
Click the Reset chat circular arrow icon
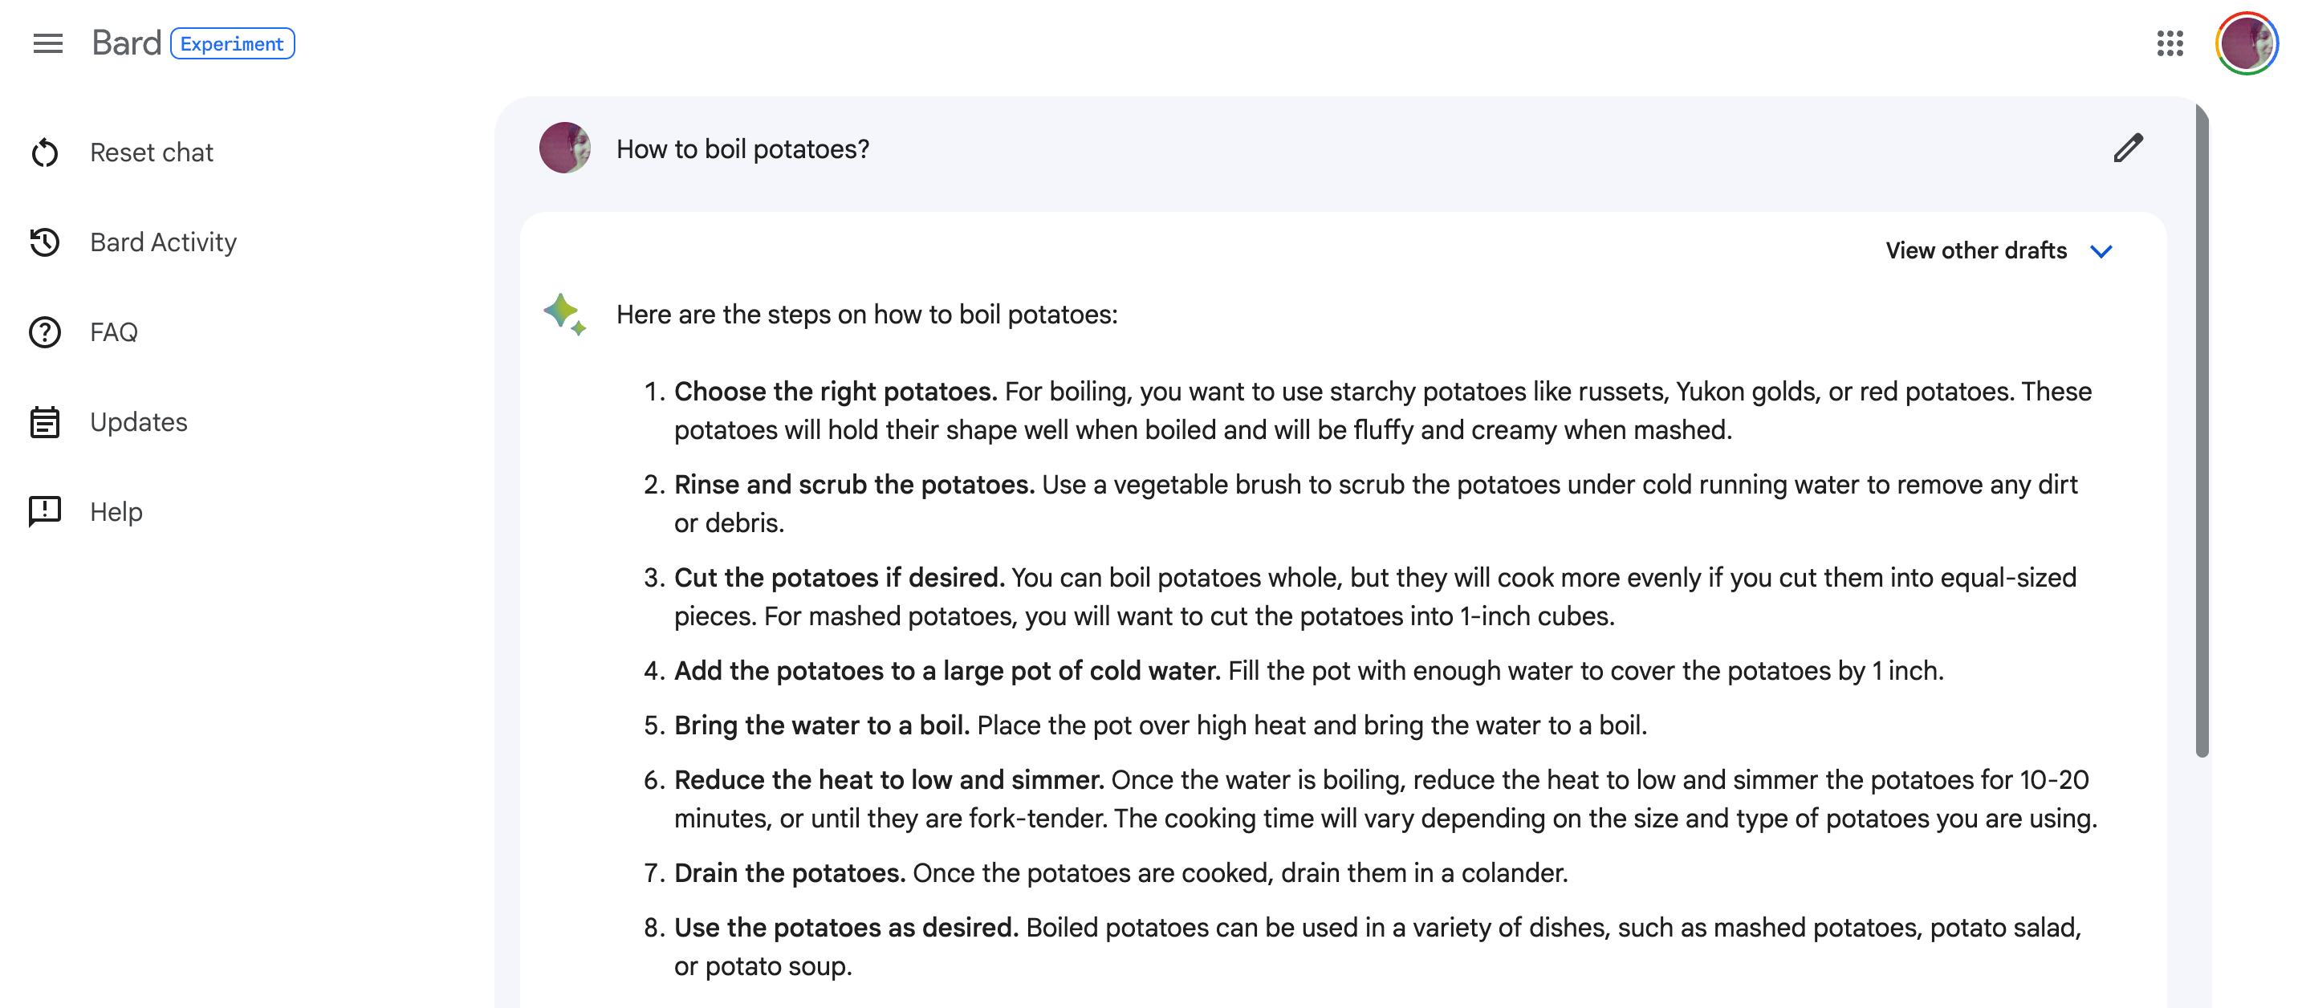click(x=45, y=152)
